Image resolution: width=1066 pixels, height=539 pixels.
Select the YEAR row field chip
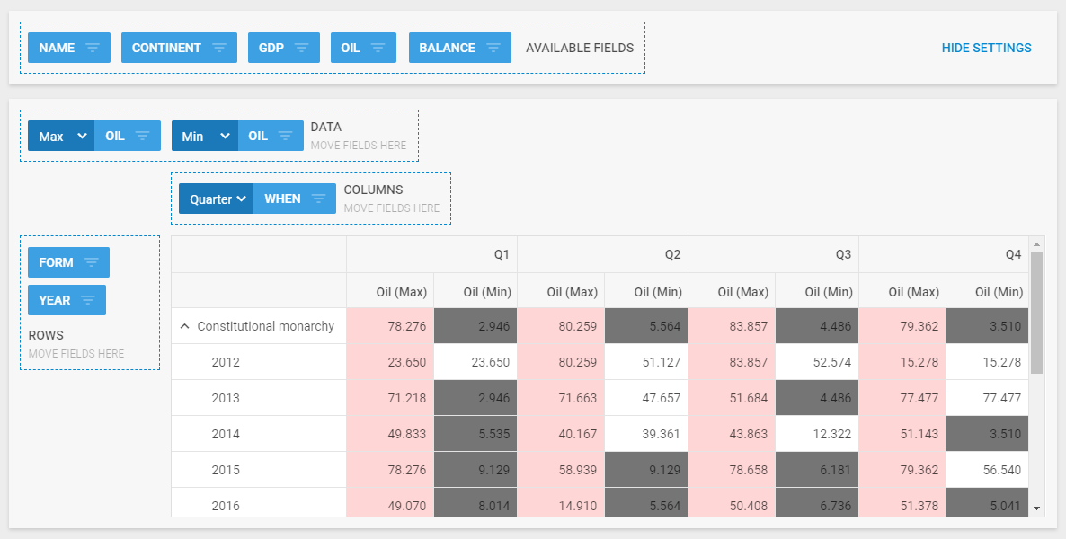(x=67, y=300)
